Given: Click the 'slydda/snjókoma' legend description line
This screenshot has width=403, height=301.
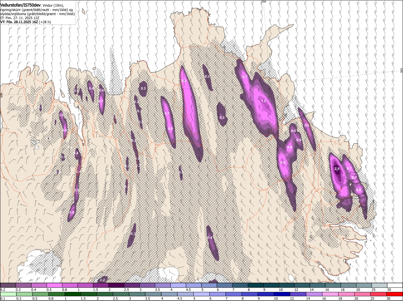Looking at the screenshot, I should [x=37, y=14].
